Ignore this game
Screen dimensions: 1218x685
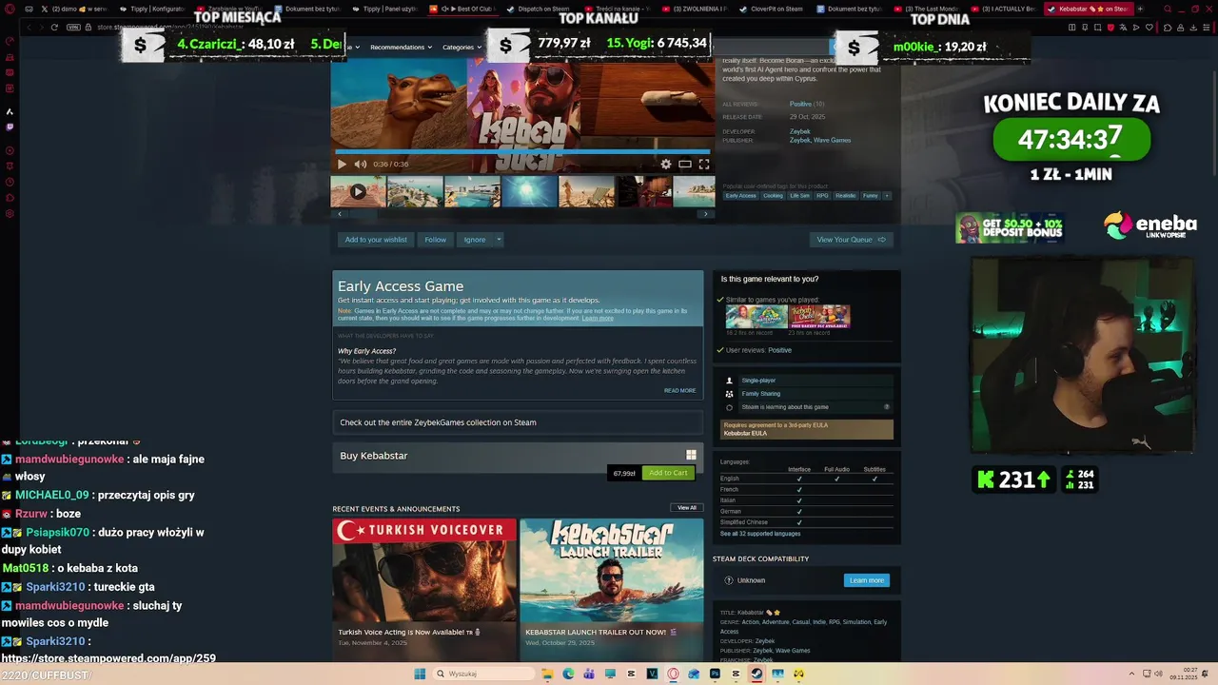pyautogui.click(x=474, y=240)
